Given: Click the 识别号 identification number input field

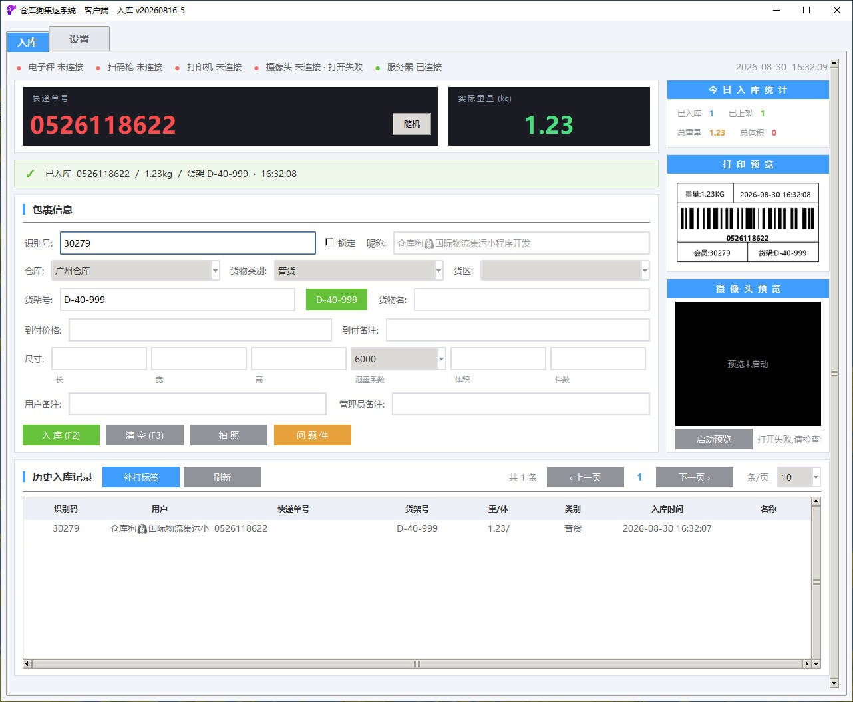Looking at the screenshot, I should (x=188, y=243).
